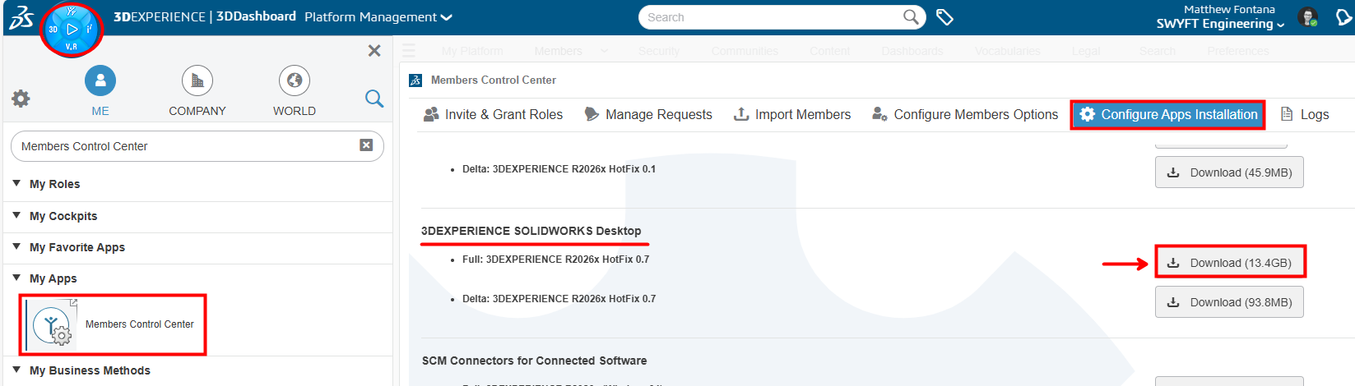The image size is (1355, 386).
Task: Launch Members Control Center app tile
Action: click(x=113, y=325)
